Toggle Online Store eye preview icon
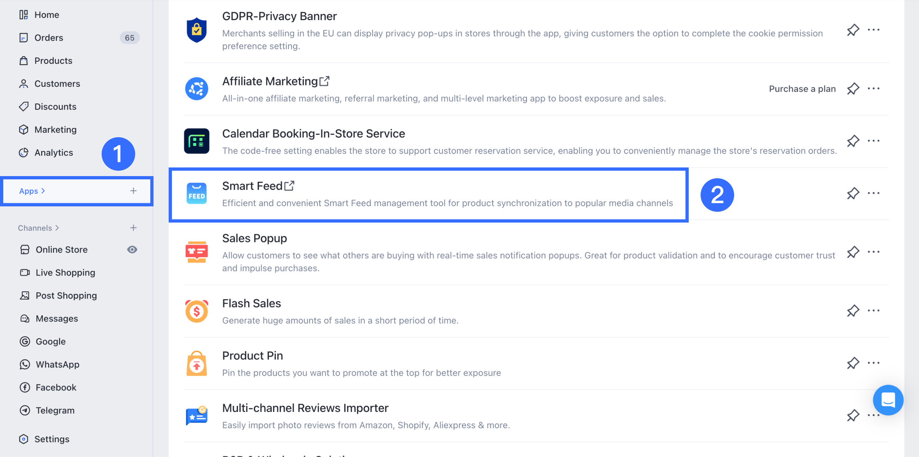 132,250
